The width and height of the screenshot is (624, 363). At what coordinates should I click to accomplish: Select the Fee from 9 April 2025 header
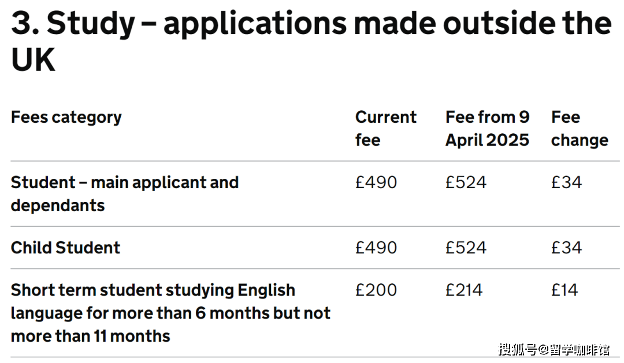[488, 129]
